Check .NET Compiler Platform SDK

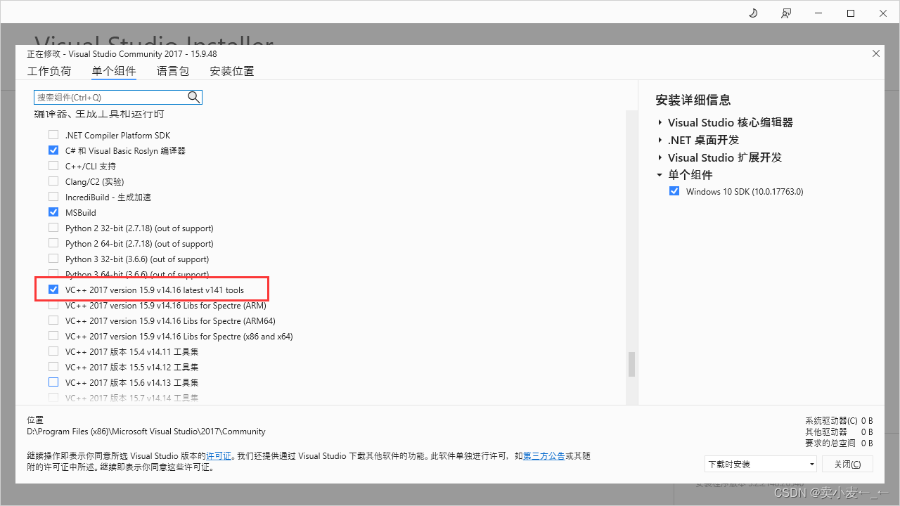53,135
